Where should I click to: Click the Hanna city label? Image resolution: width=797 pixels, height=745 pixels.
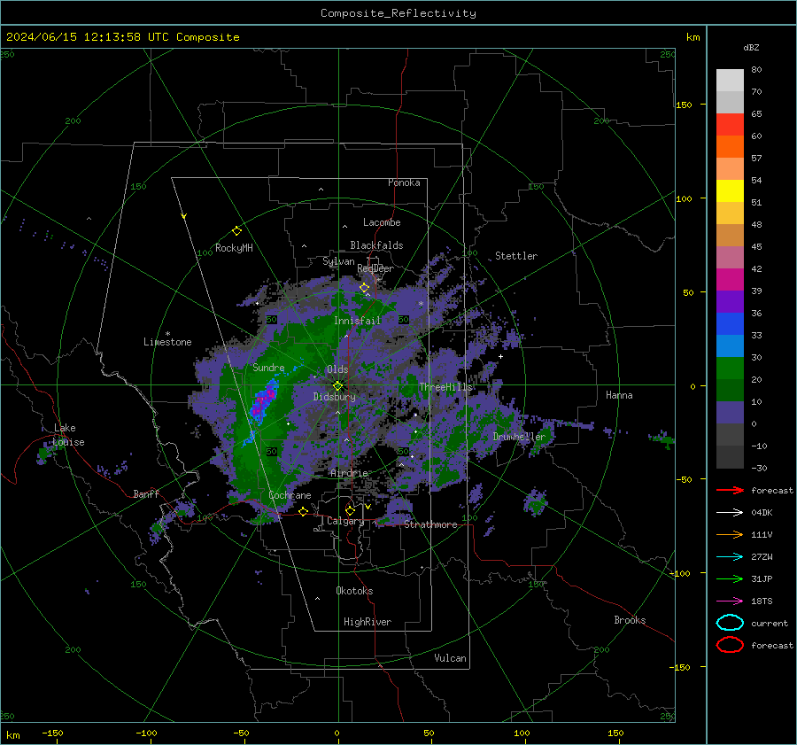[619, 395]
